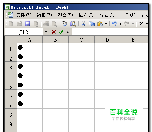Click the Excel icon in the title bar
The width and height of the screenshot is (152, 132).
(8, 7)
